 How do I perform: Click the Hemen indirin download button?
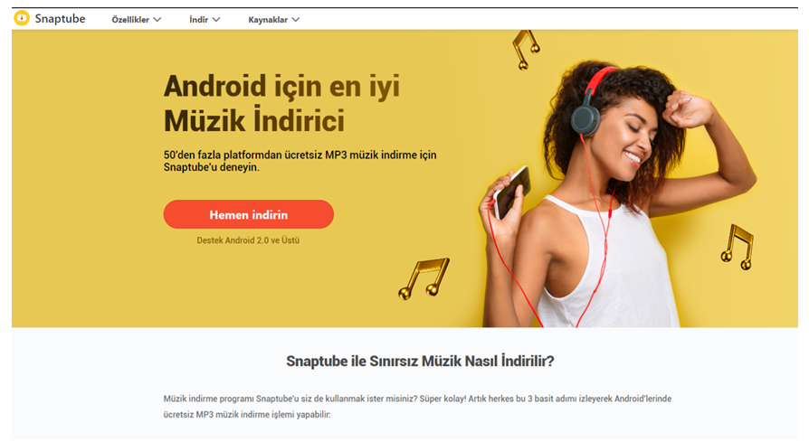coord(249,214)
